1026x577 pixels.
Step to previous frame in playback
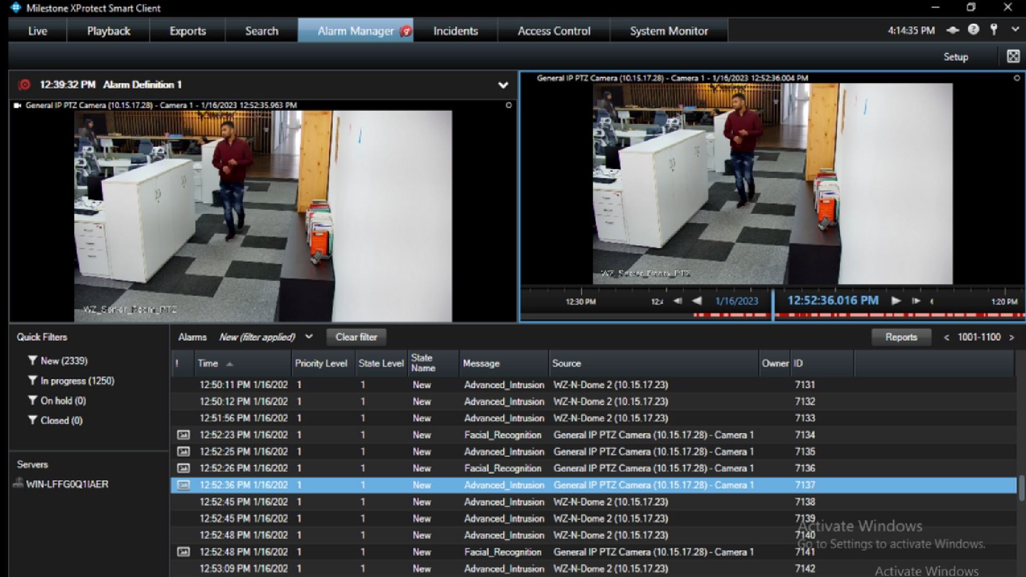pos(678,301)
